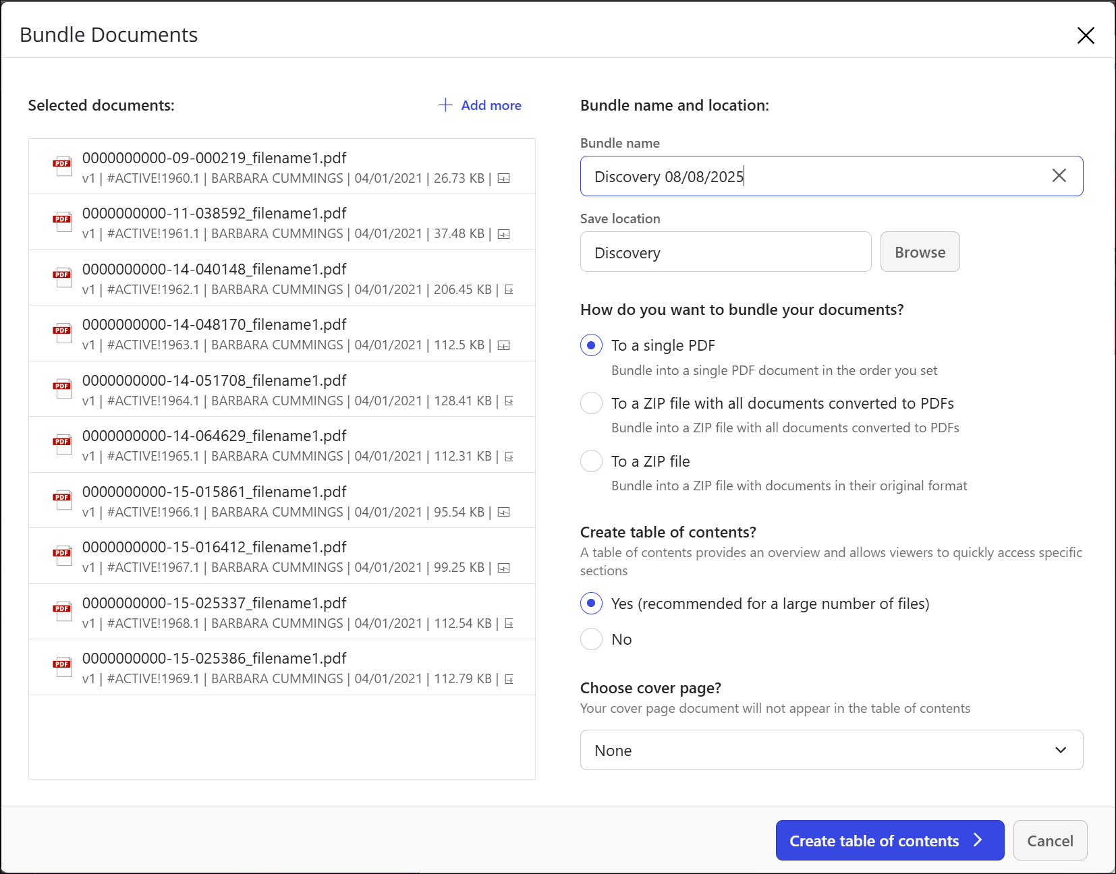Click the status icon after 26.73 KB
This screenshot has height=874, width=1116.
point(503,179)
